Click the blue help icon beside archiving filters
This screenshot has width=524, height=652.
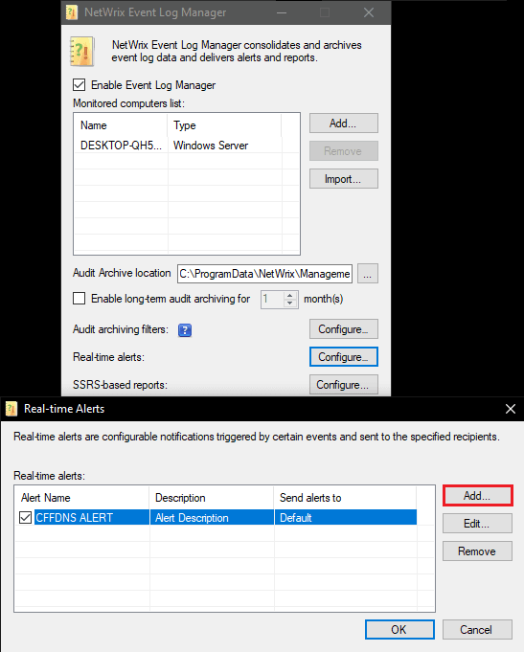point(185,330)
